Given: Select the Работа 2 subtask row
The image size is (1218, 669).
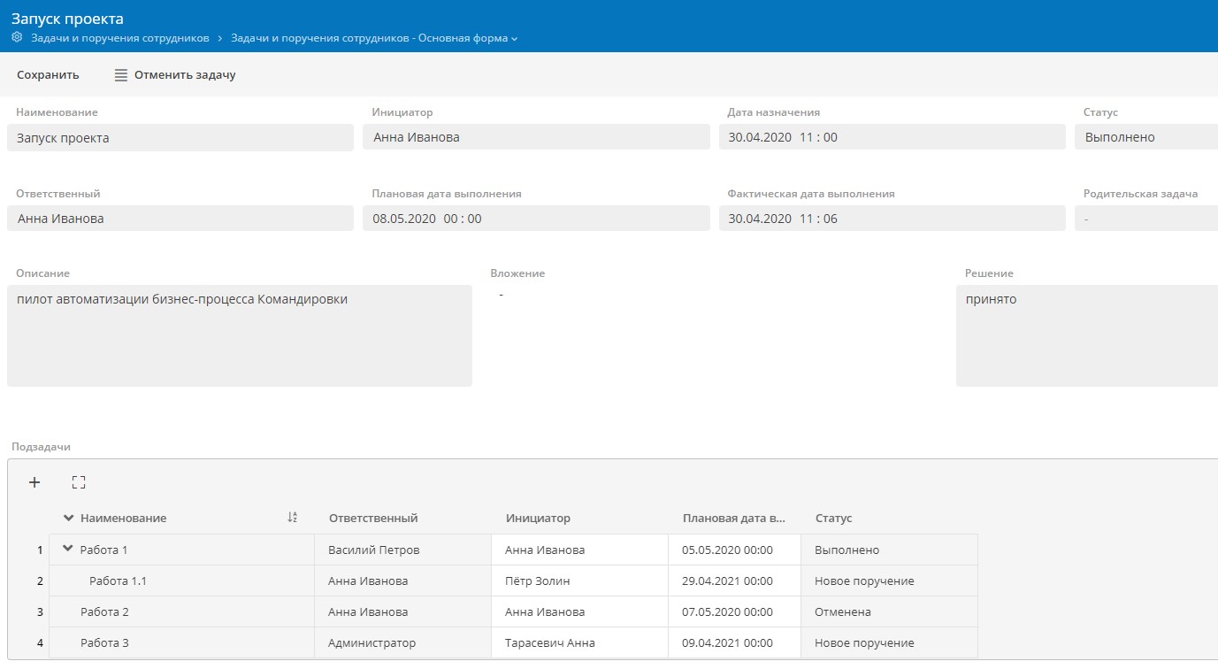Looking at the screenshot, I should coord(513,612).
